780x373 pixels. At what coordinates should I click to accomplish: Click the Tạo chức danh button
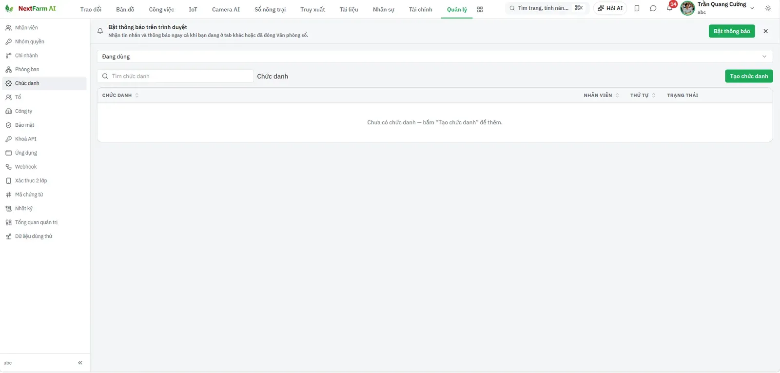coord(749,76)
